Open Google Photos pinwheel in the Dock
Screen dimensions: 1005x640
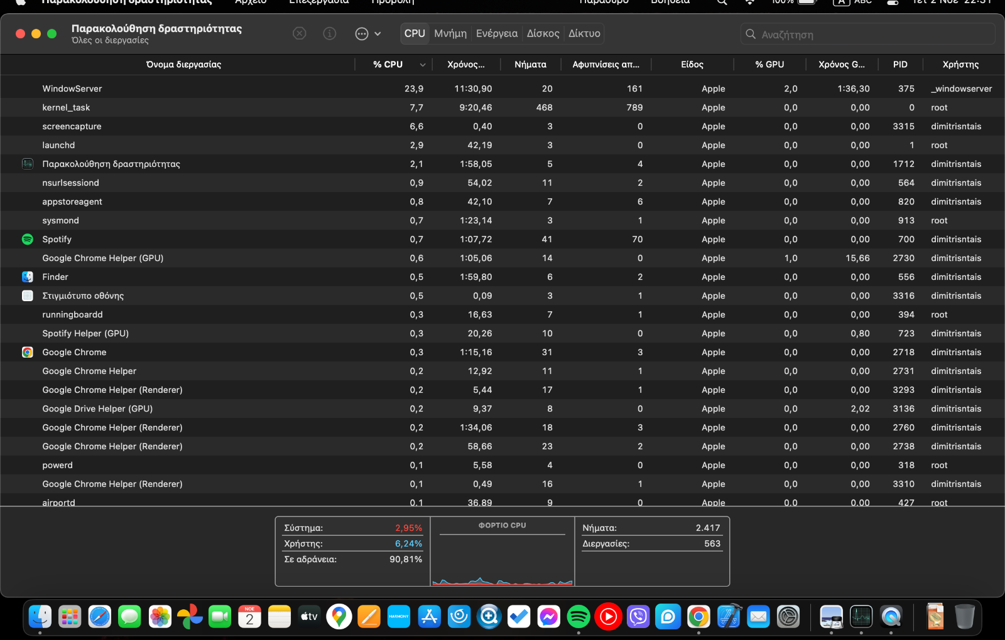tap(190, 617)
